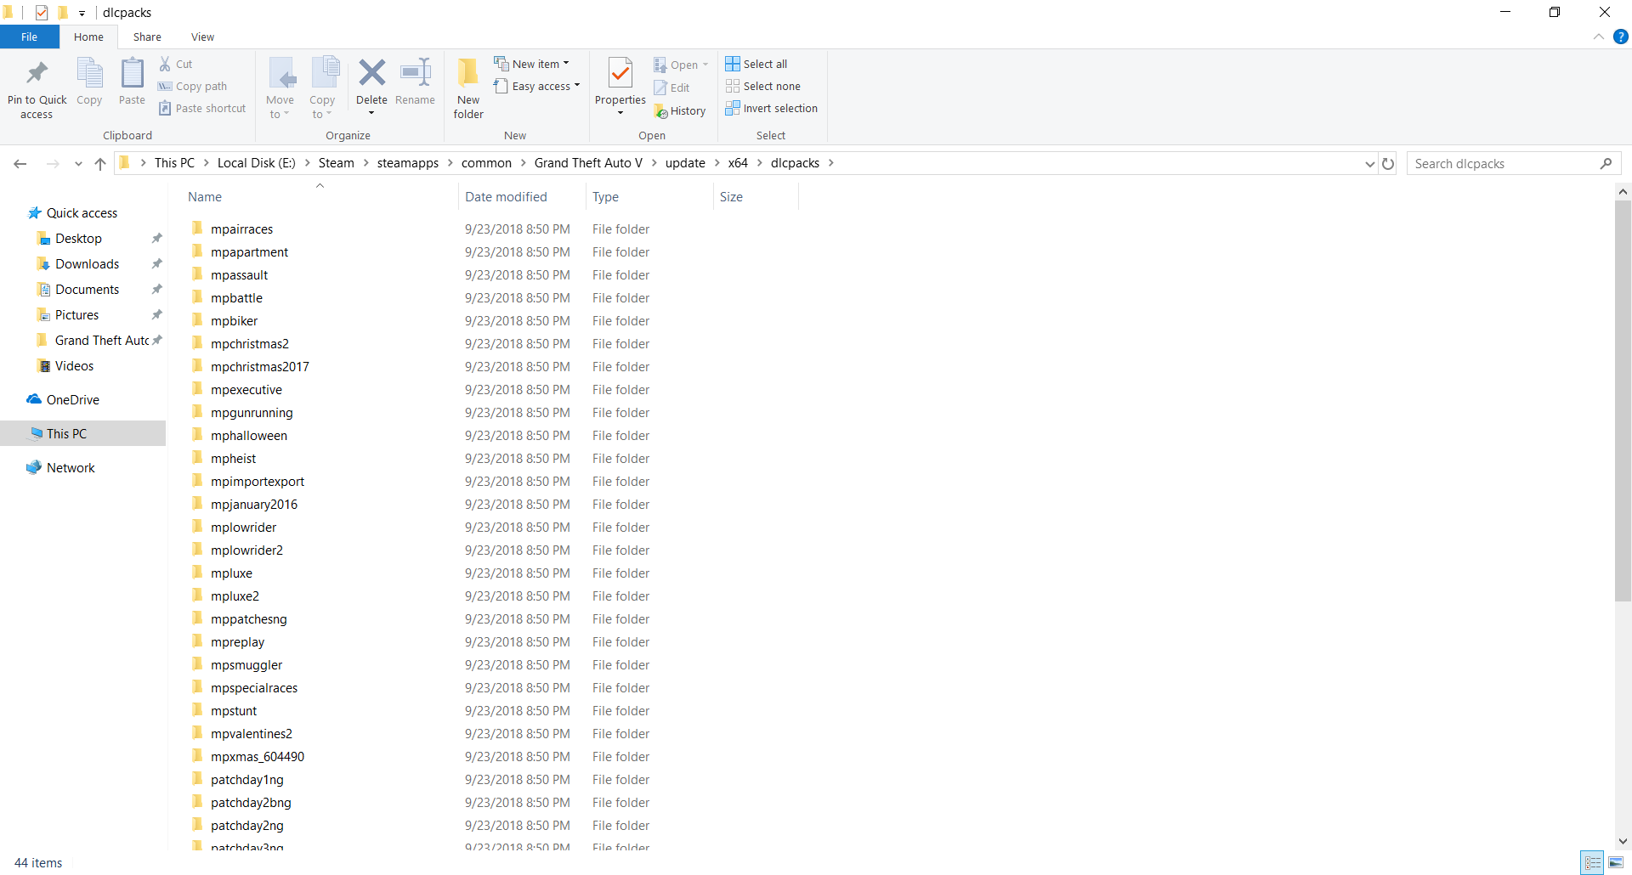1632x875 pixels.
Task: Switch to details view in status bar
Action: coord(1593,863)
